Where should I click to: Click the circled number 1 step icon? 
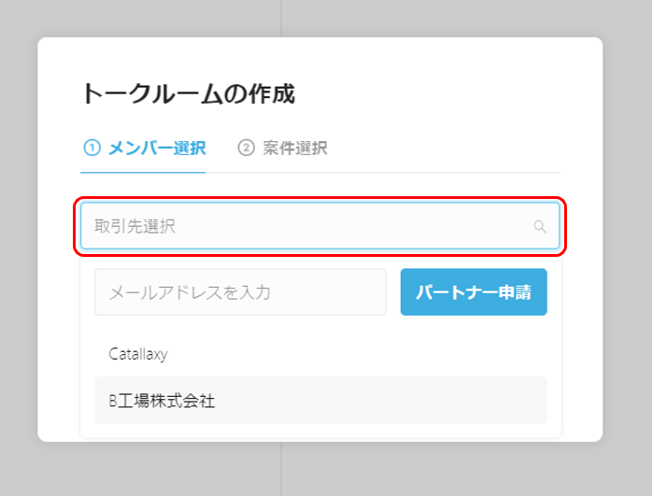pos(92,148)
